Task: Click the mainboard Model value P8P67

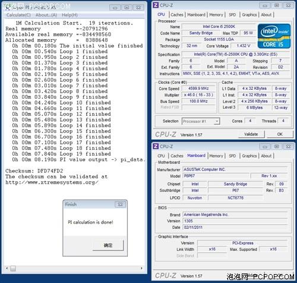Action: tap(216, 176)
